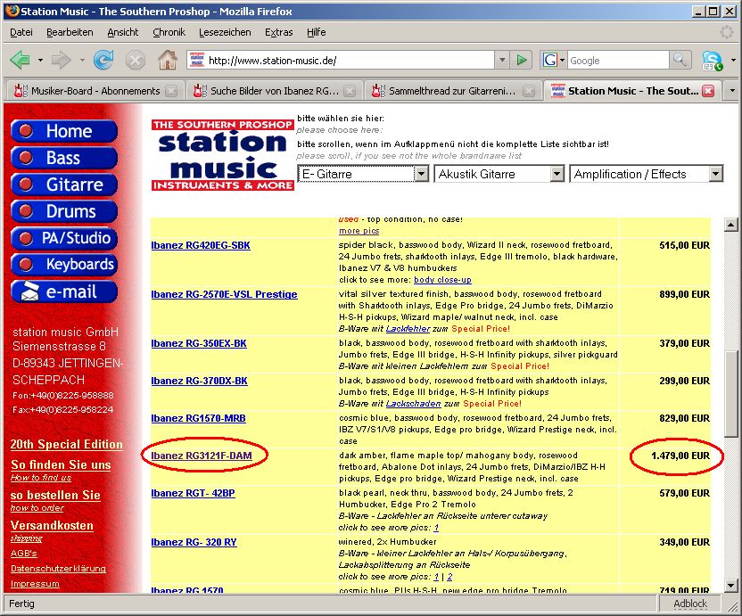Click the green Go arrow beside the address bar
Viewport: 742px width, 616px height.
point(522,60)
